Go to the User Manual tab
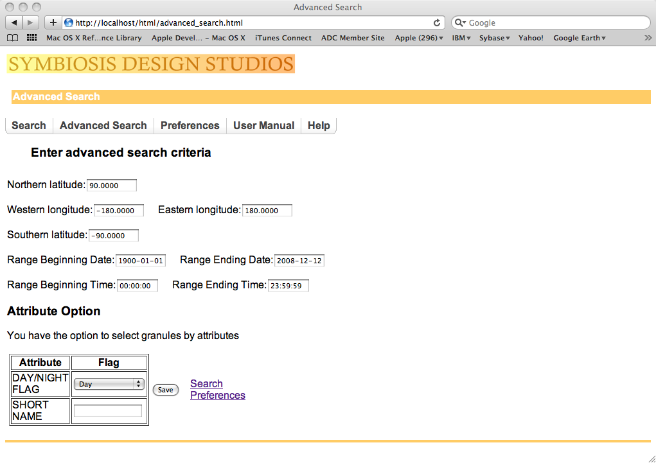The height and width of the screenshot is (463, 656). point(263,126)
